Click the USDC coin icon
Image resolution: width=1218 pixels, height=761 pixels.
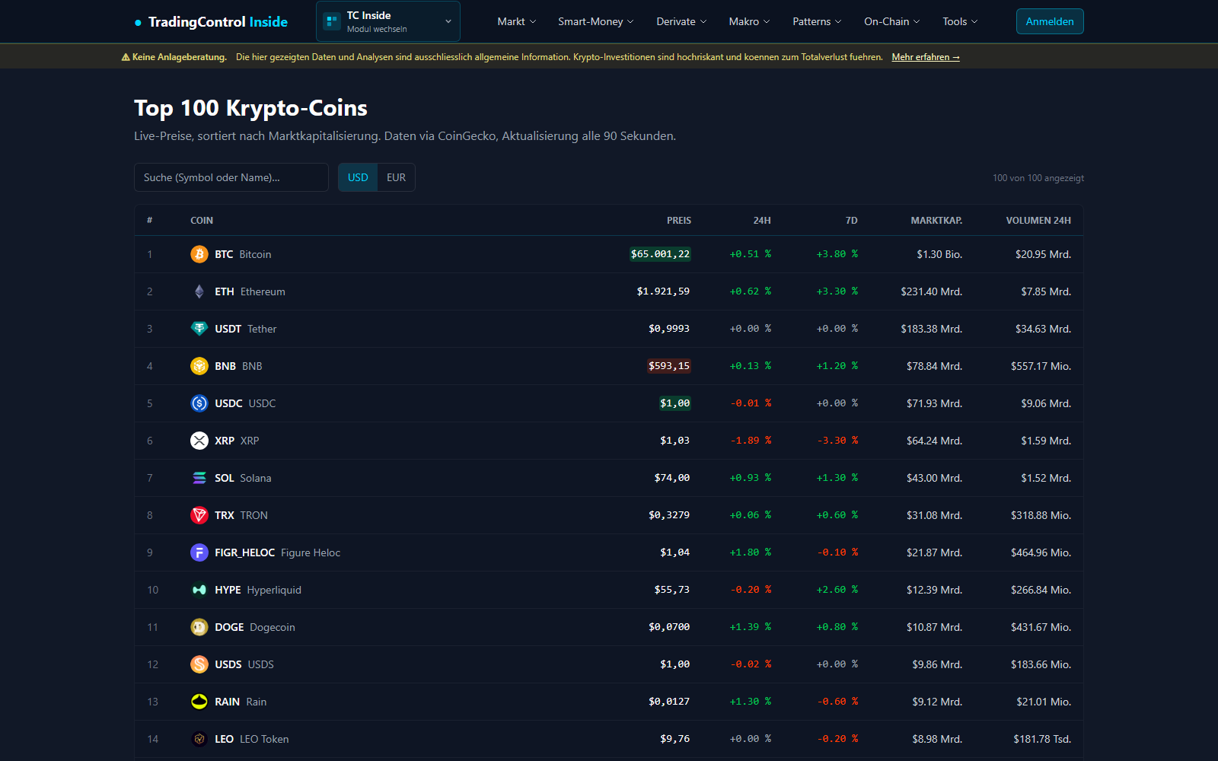click(x=199, y=403)
